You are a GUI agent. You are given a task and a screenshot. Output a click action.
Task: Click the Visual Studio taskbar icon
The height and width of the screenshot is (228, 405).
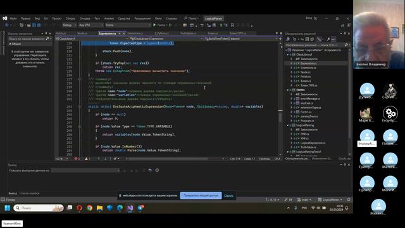130,208
